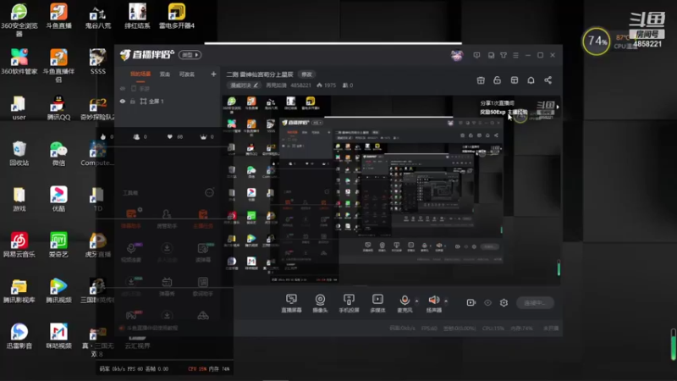Open 360安全浏览器 desktop shortcut
677x381 pixels.
click(x=19, y=19)
